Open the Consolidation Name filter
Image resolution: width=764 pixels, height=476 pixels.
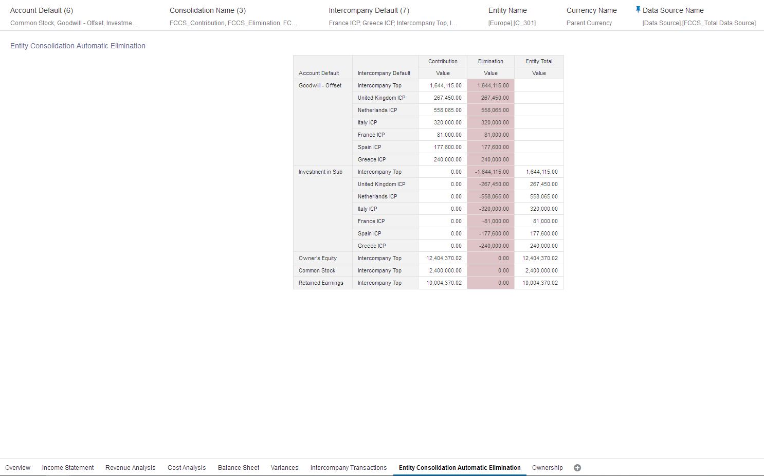click(208, 10)
